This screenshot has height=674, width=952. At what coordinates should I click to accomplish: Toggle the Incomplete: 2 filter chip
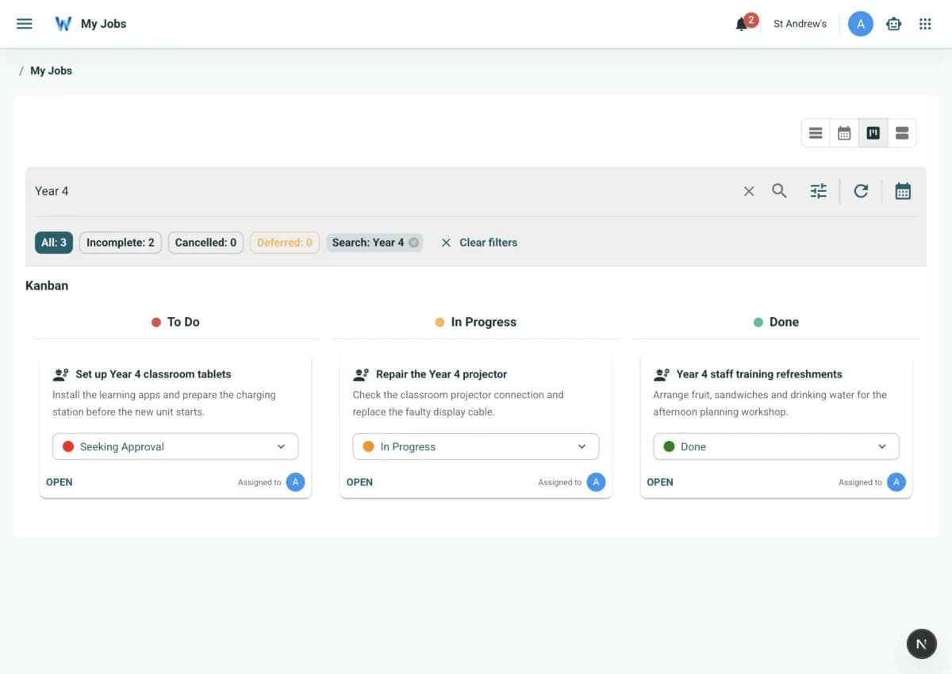point(121,243)
